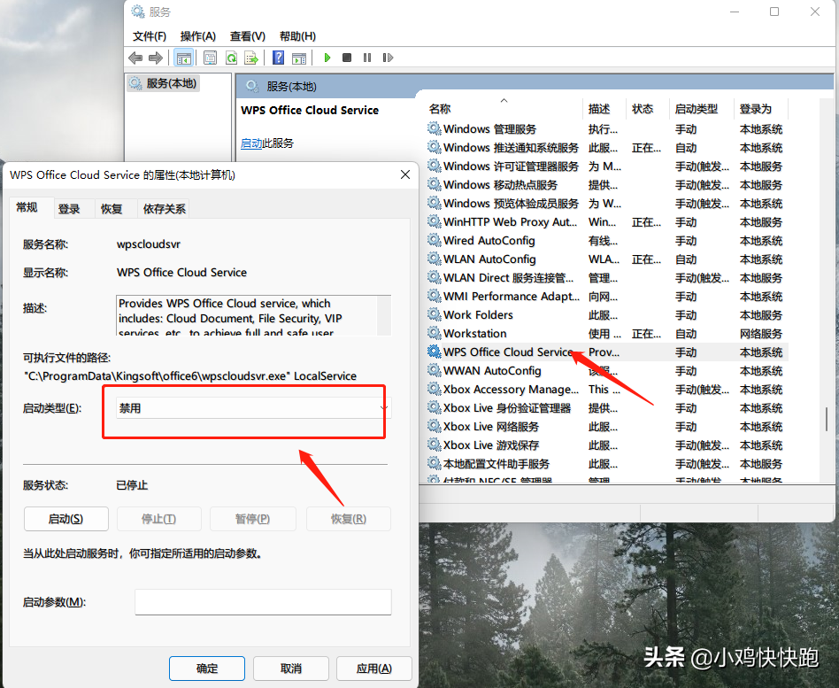Click the services list vertical scrollbar thumb
Viewport: 839px width, 688px height.
tap(826, 419)
